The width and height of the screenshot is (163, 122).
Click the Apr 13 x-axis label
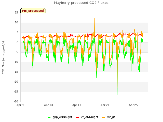click(48, 105)
